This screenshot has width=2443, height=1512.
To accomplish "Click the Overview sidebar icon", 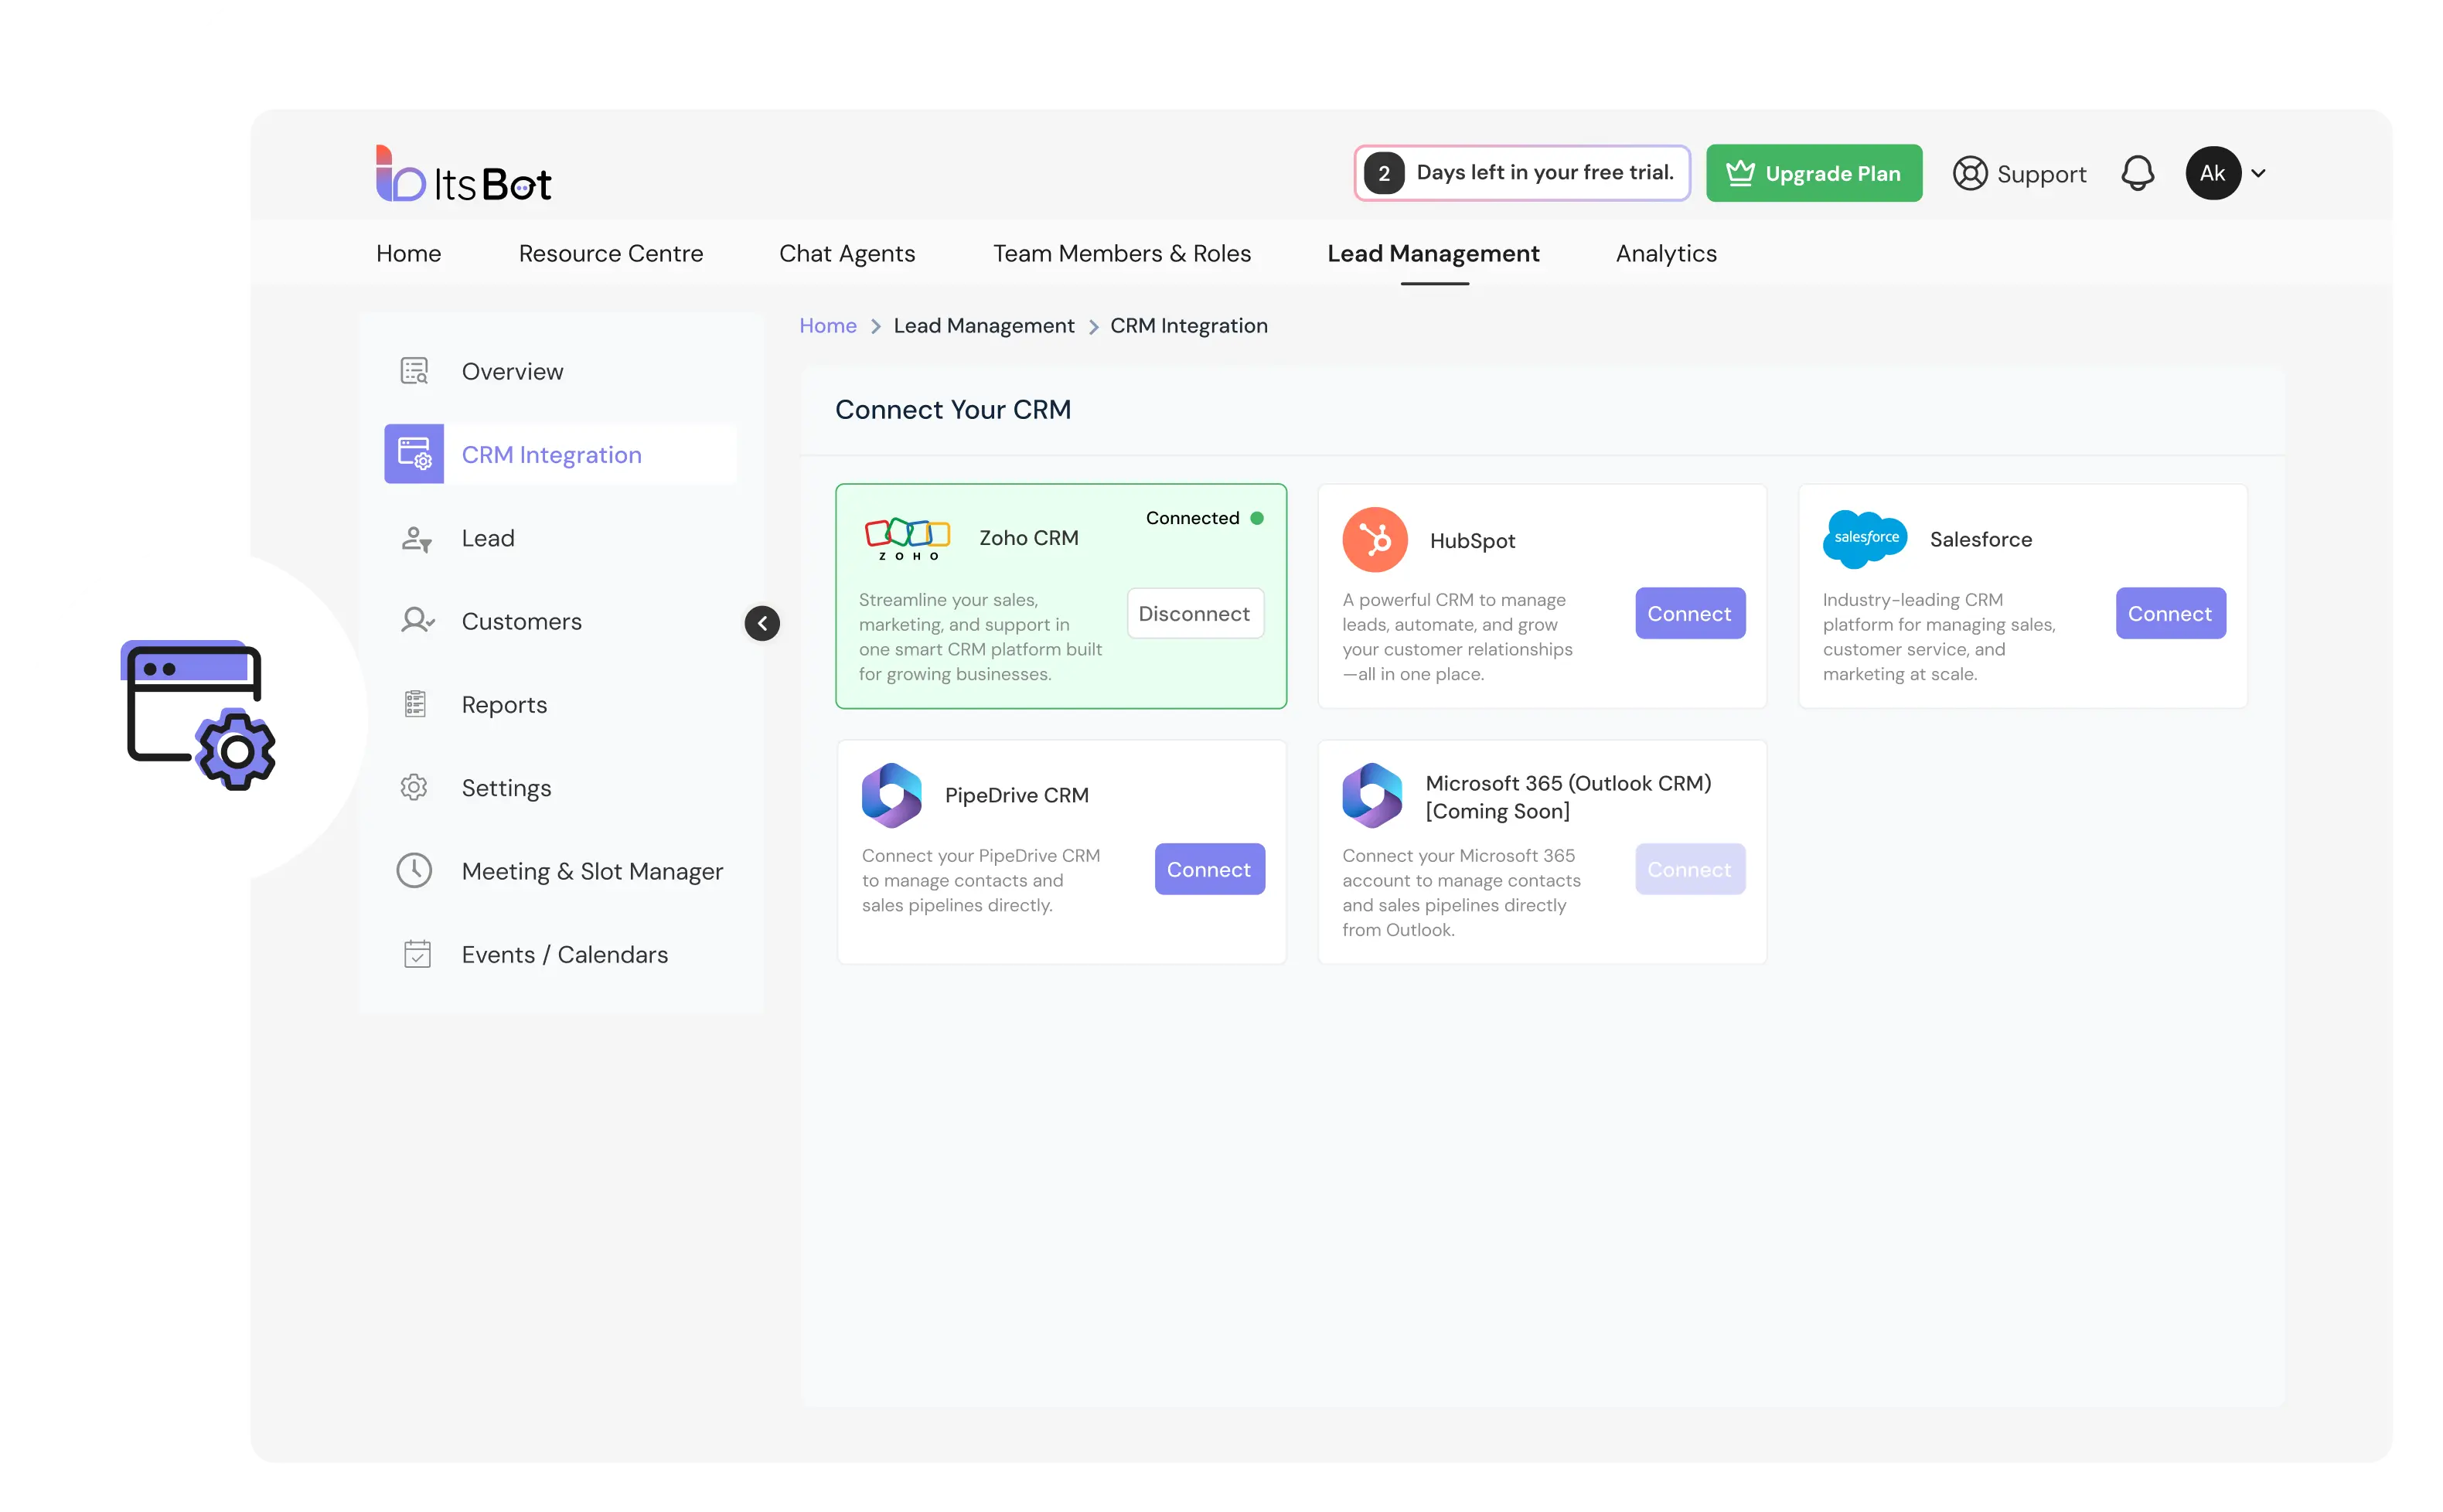I will pos(414,371).
